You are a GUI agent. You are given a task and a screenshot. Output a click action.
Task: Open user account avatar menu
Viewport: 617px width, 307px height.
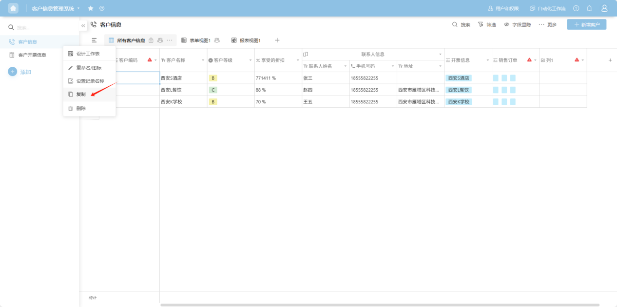point(604,8)
